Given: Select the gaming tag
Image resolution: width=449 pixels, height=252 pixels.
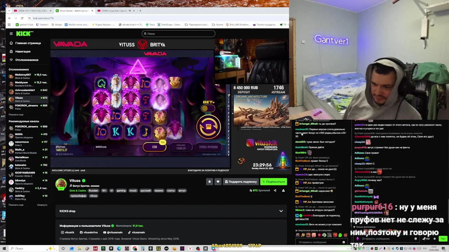Looking at the screenshot, I should [x=121, y=191].
